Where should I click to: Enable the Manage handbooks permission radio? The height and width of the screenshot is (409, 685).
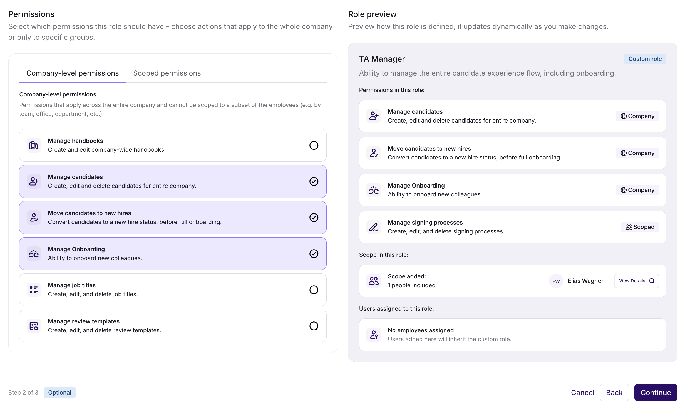(x=314, y=145)
